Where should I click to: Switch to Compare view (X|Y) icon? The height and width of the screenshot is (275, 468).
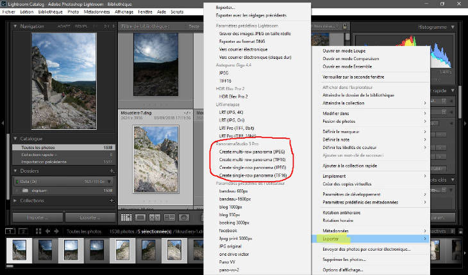[155, 217]
